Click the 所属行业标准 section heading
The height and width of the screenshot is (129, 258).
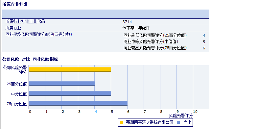[15, 5]
